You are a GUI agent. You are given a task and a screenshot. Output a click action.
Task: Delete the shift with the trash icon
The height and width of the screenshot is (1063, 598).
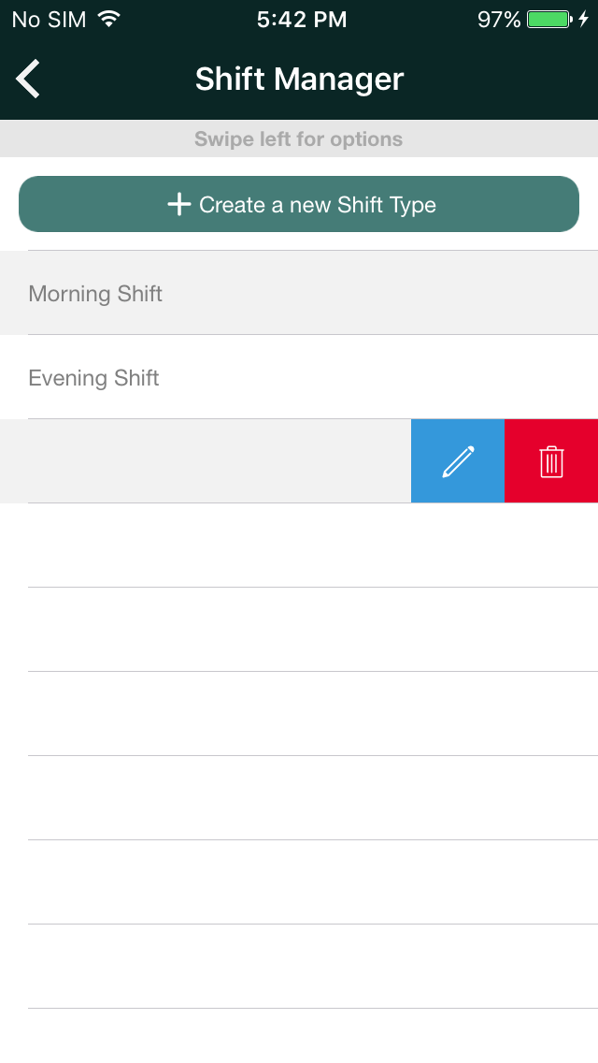551,461
